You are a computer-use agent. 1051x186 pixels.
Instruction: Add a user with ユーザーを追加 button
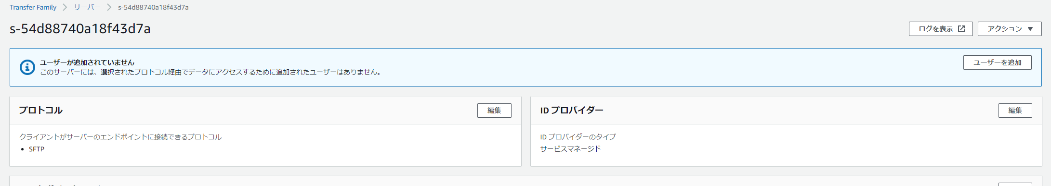[x=997, y=62]
